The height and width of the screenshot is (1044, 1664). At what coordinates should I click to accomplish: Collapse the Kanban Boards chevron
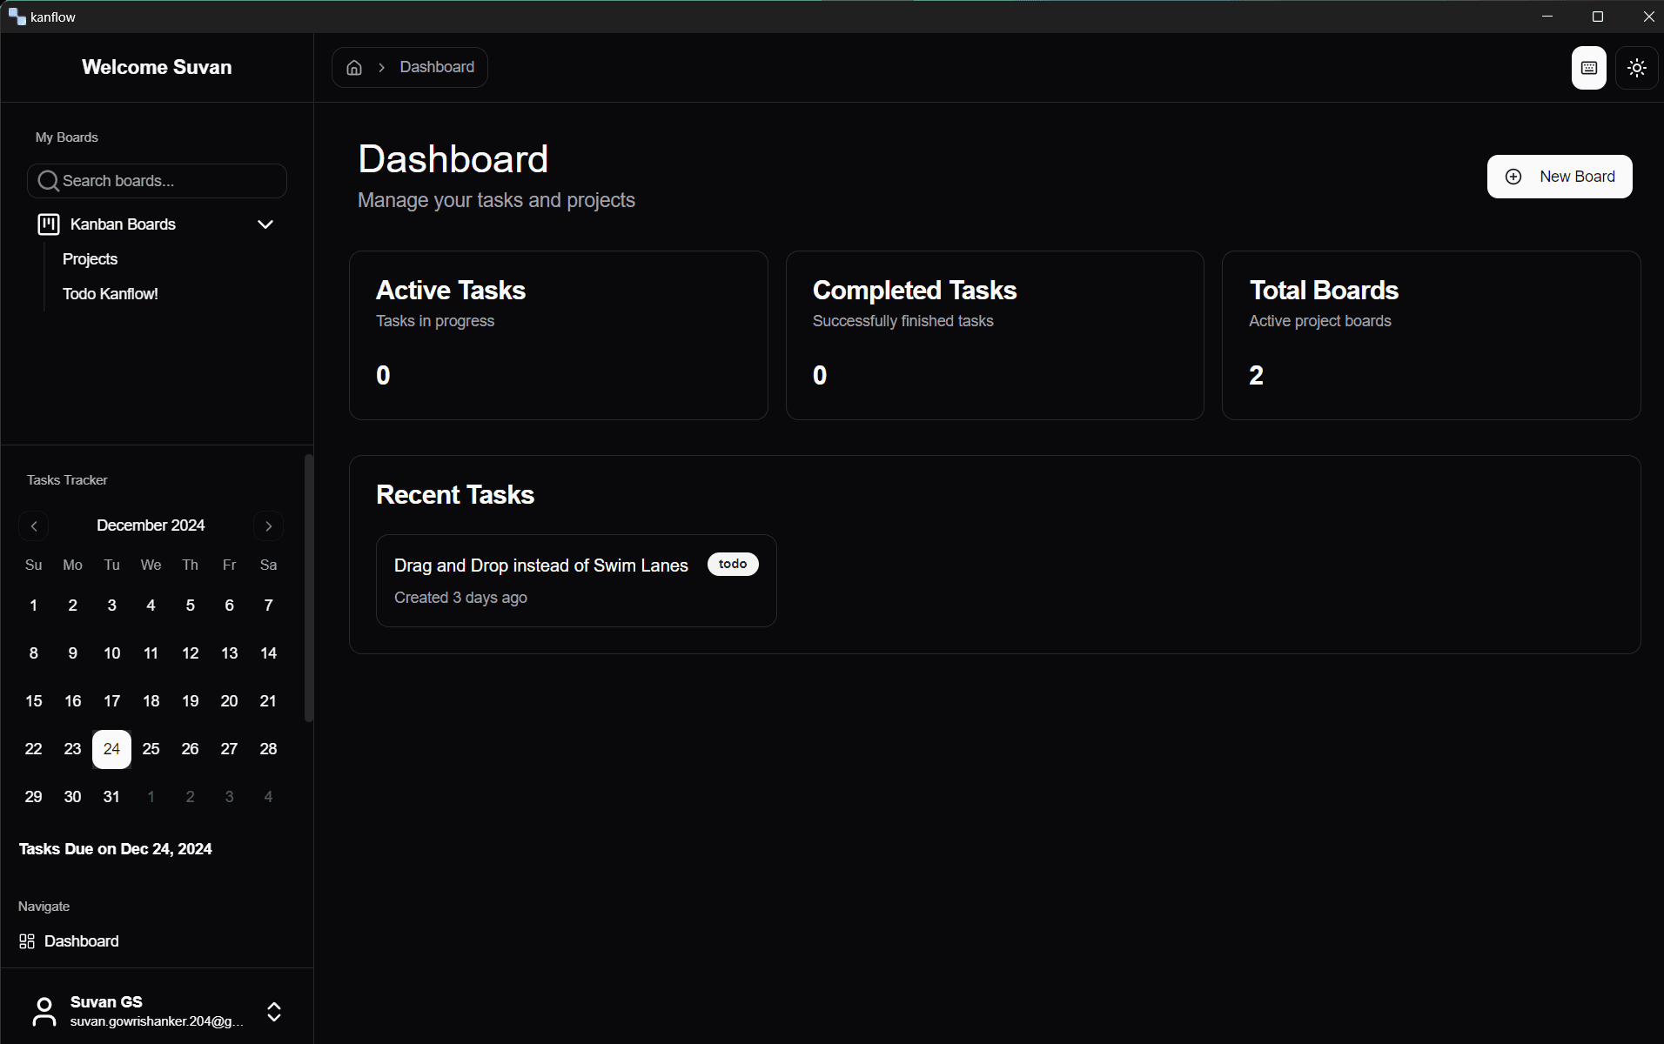(x=265, y=224)
